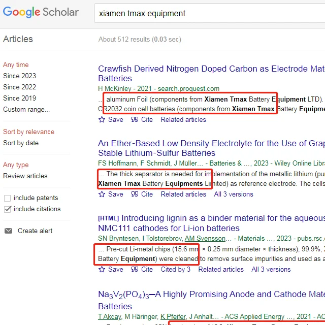Uncheck the include citations checkbox
325x325 pixels.
8,209
